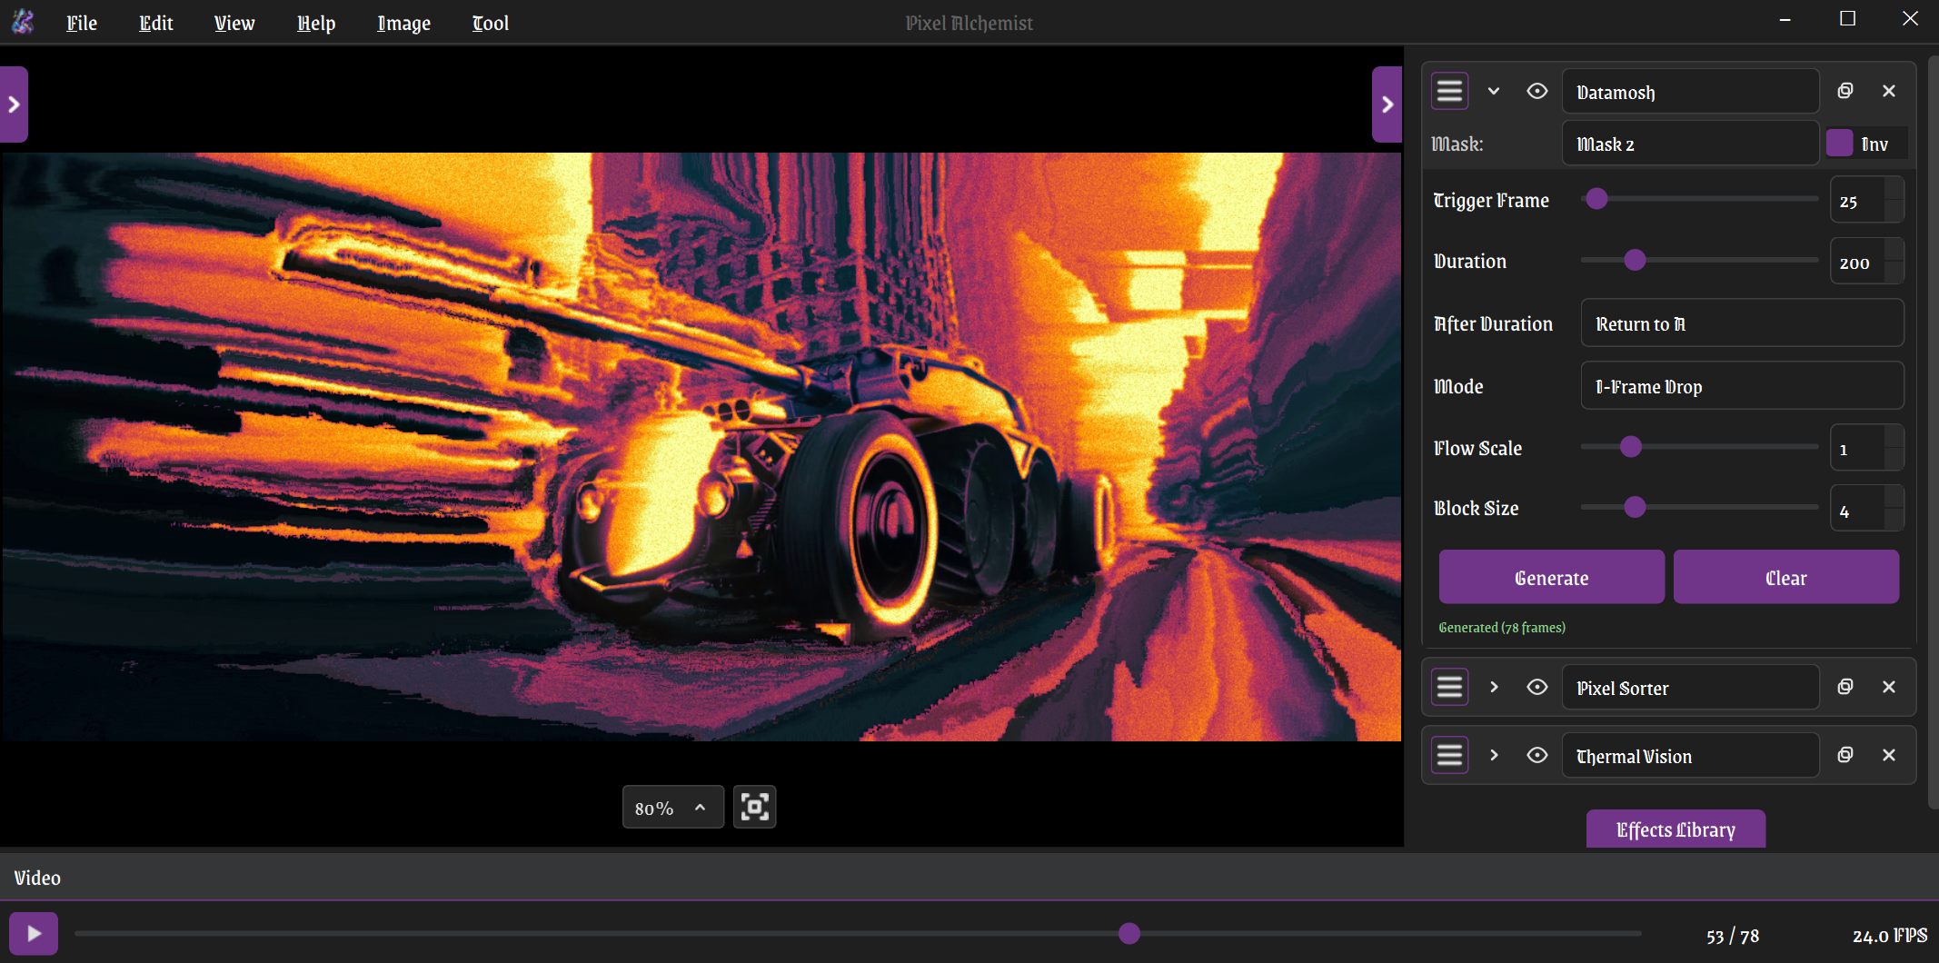Toggle Thermal Vision visibility eye
This screenshot has width=1939, height=963.
tap(1537, 755)
